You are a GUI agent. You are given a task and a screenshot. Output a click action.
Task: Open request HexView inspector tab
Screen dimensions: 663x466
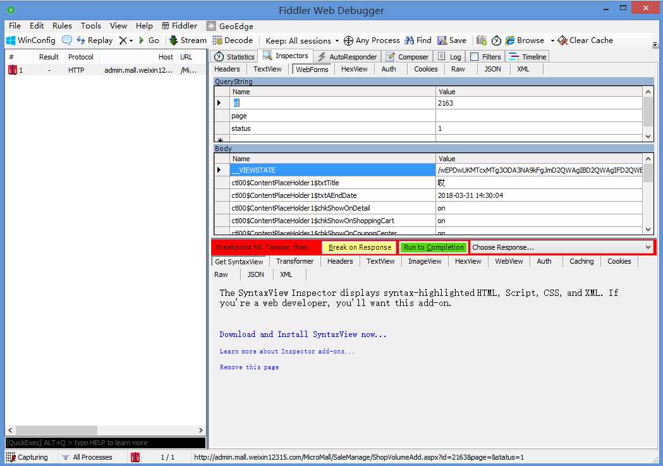(355, 69)
